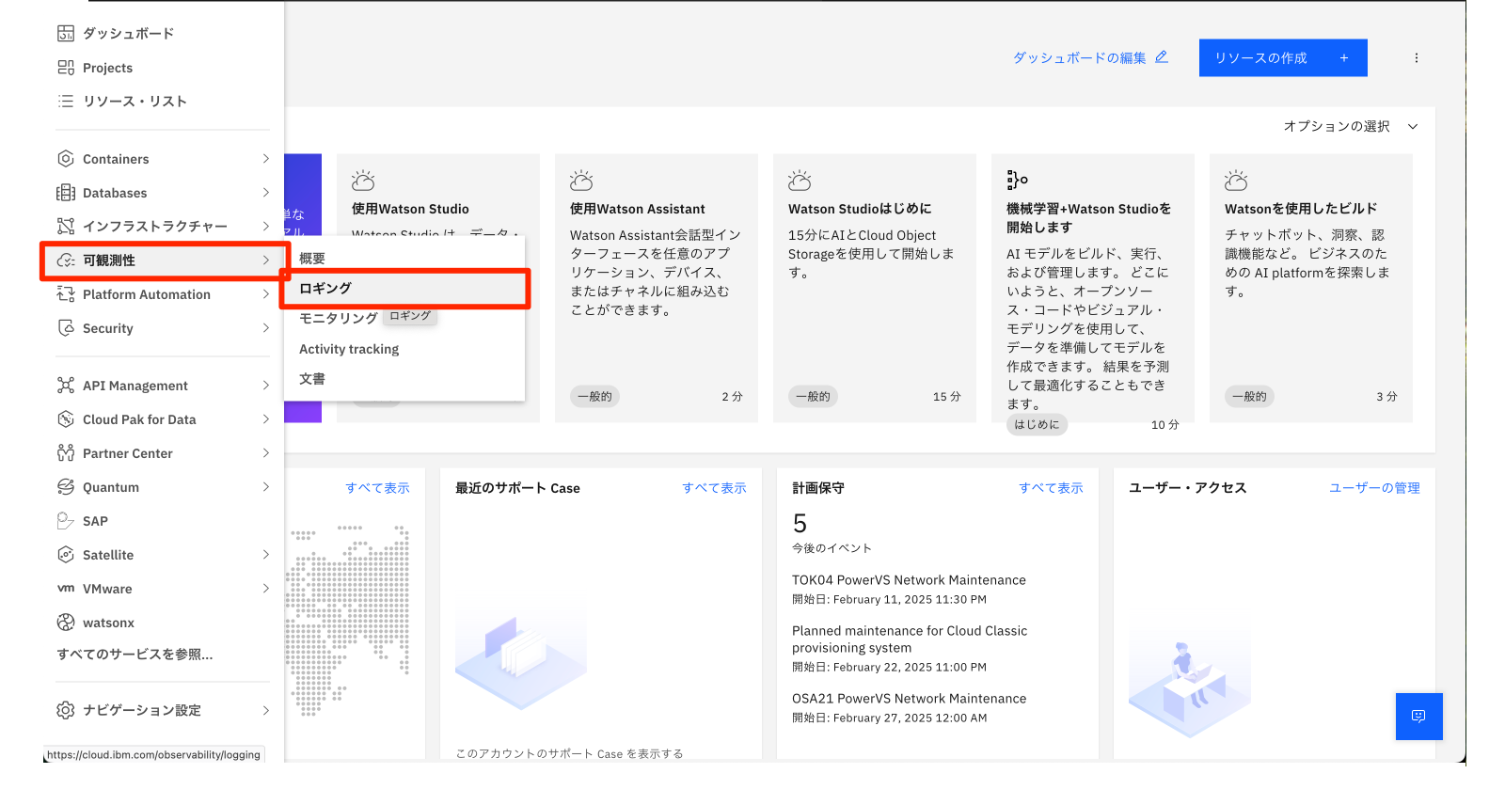
Task: Click the observability cloud icon
Action: coord(66,260)
